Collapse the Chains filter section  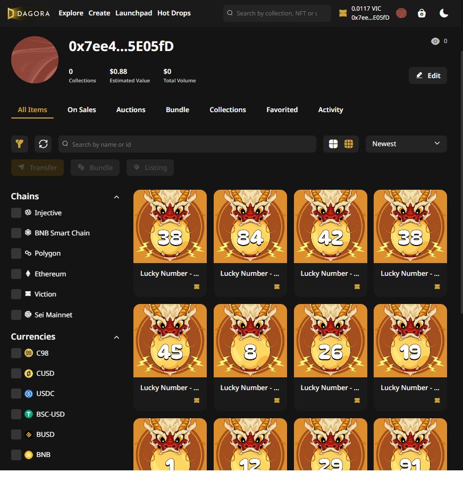(x=116, y=197)
